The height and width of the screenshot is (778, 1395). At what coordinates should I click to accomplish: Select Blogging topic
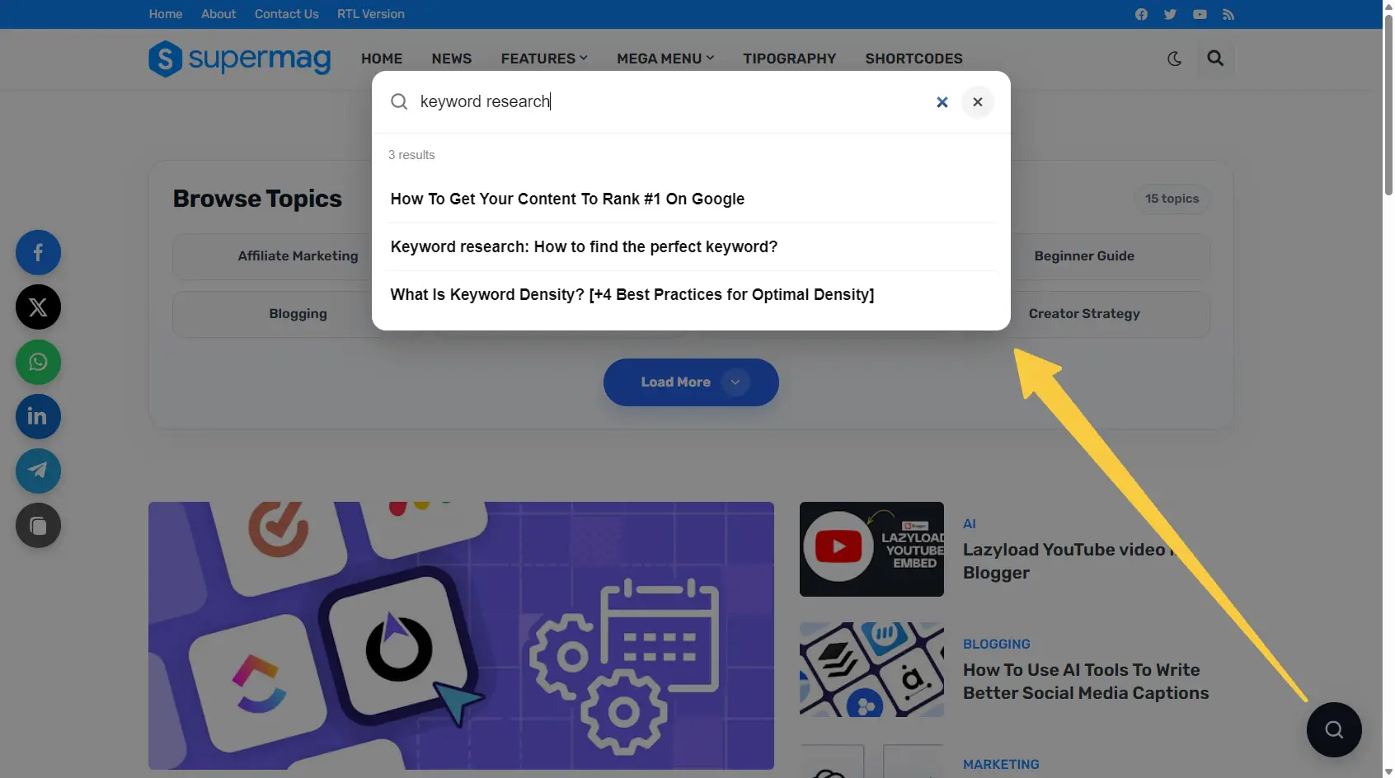(x=298, y=314)
